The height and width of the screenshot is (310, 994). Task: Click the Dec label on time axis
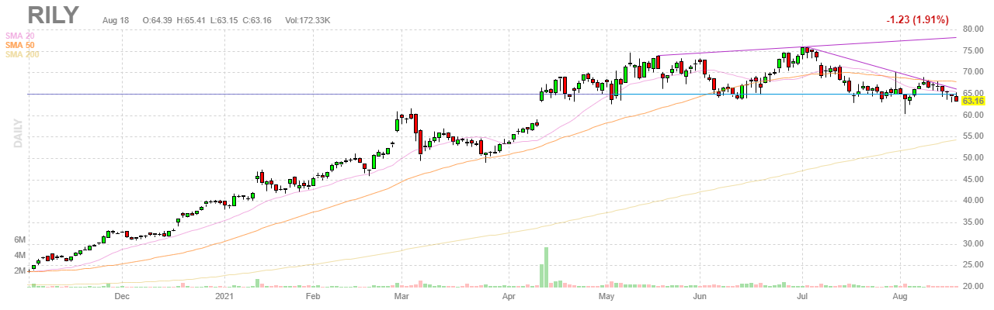pos(122,297)
